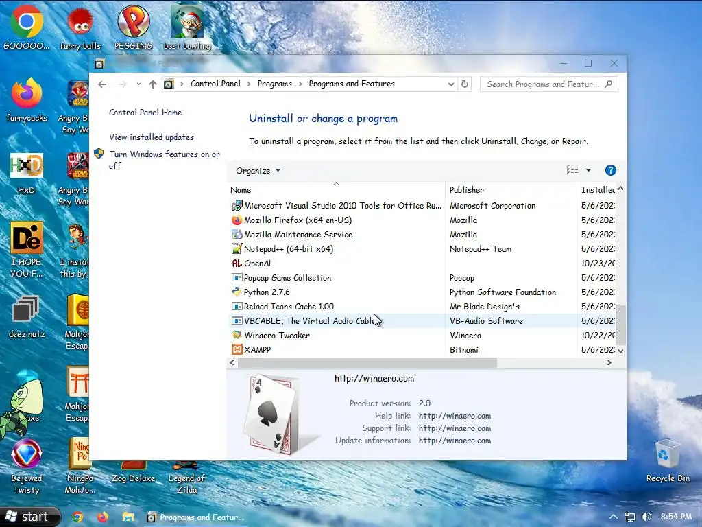Screen dimensions: 702x527
Task: Click Programs and Features taskbar button
Action: coord(195,517)
